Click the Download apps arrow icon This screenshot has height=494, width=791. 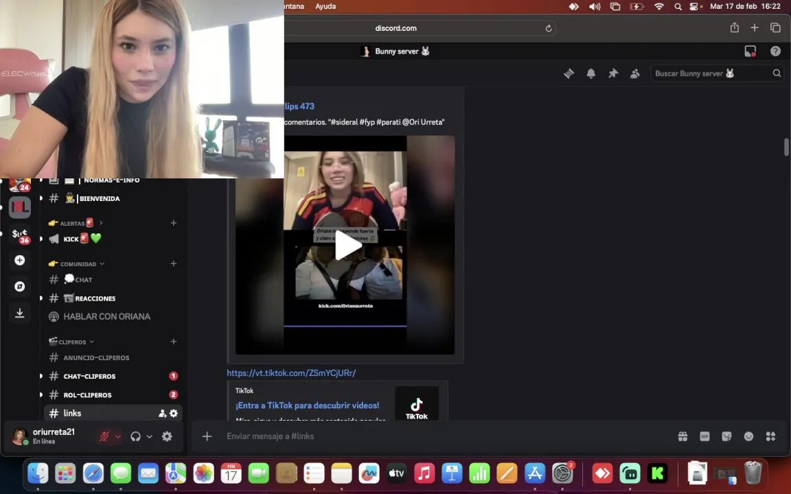[x=20, y=313]
